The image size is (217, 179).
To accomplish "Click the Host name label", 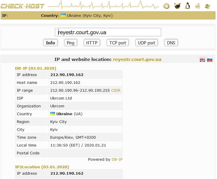I will [x=27, y=83].
